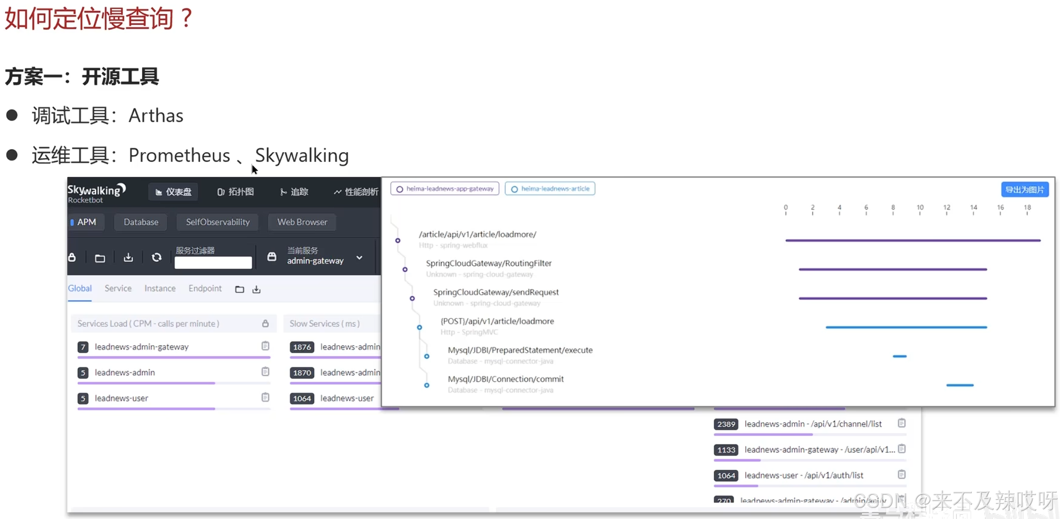1060x519 pixels.
Task: Copy icon for /api/v1/channel/list endpoint
Action: (x=902, y=423)
